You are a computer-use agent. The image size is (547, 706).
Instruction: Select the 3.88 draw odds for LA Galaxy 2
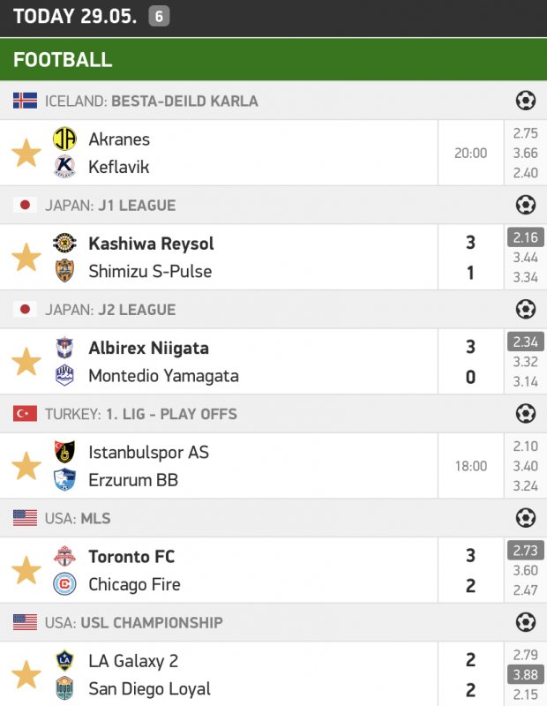(x=526, y=675)
